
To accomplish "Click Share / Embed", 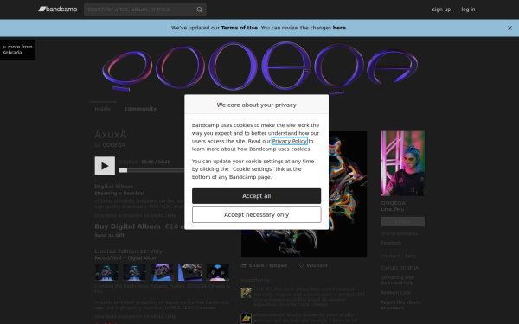I will (x=264, y=265).
